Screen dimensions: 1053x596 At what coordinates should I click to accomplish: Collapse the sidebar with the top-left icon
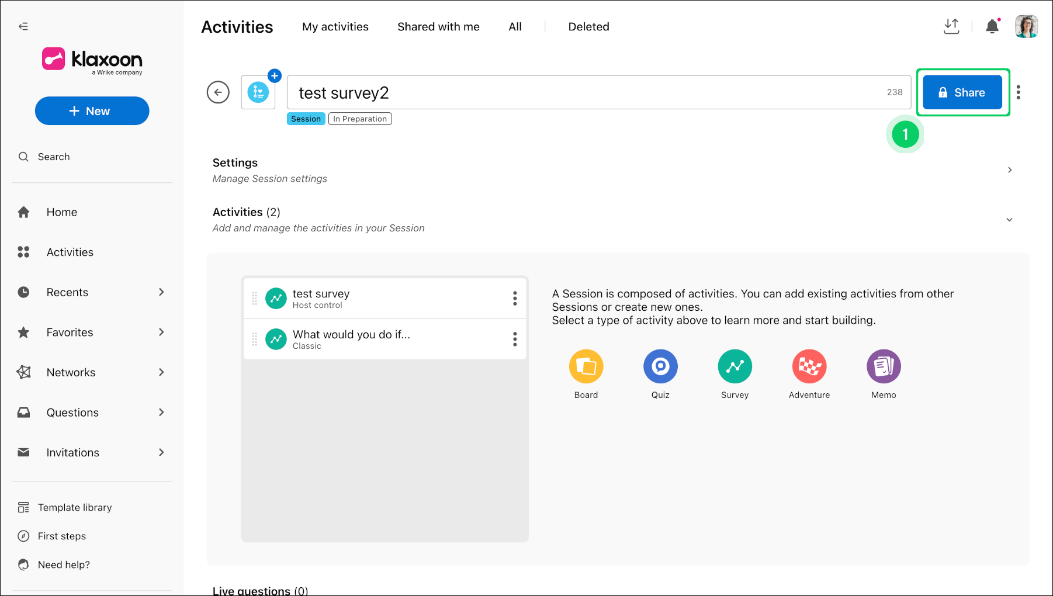(23, 26)
